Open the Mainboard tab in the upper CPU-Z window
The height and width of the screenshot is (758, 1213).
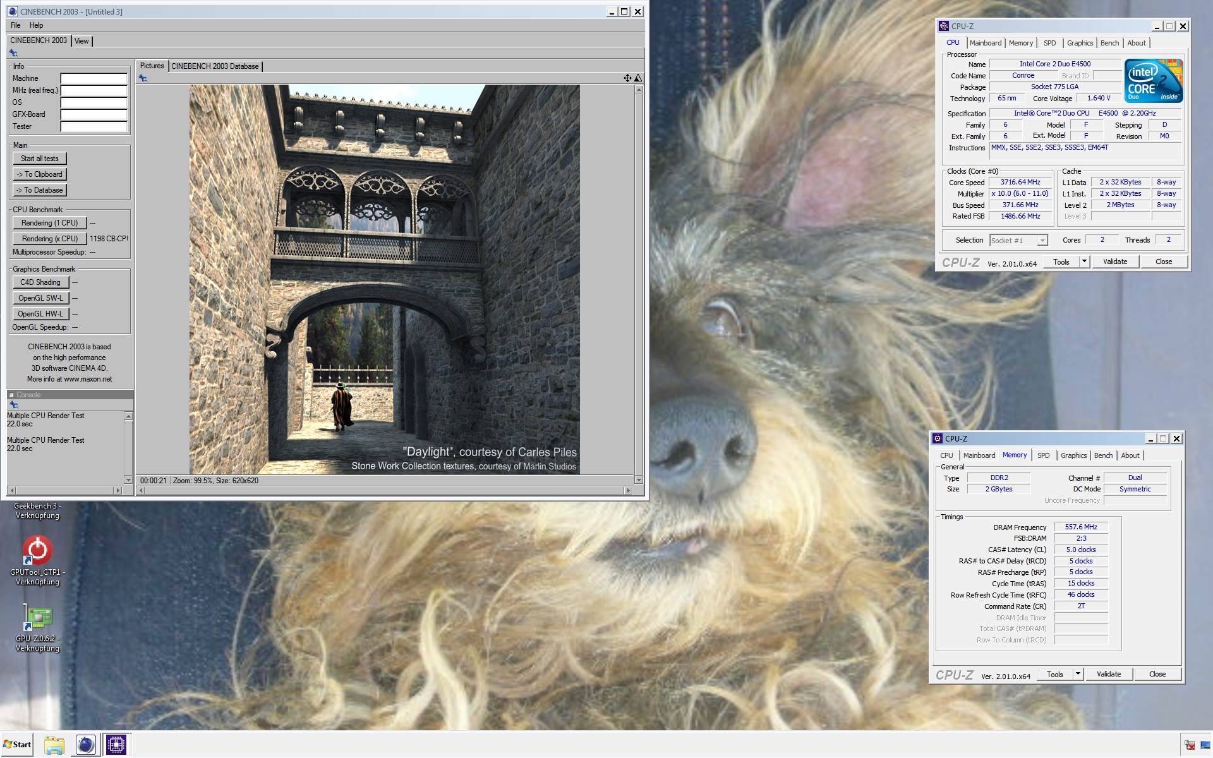tap(986, 43)
